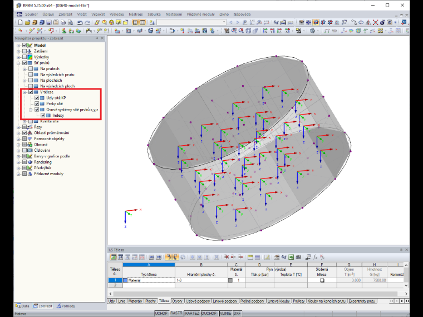
Task: Collapse the Síť prvků tree node
Action: tap(18, 63)
